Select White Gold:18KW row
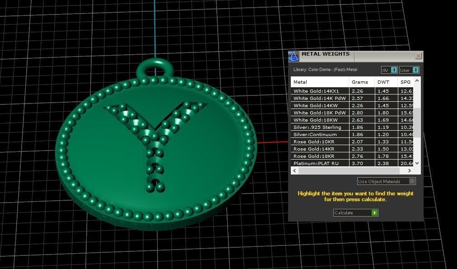 352,120
